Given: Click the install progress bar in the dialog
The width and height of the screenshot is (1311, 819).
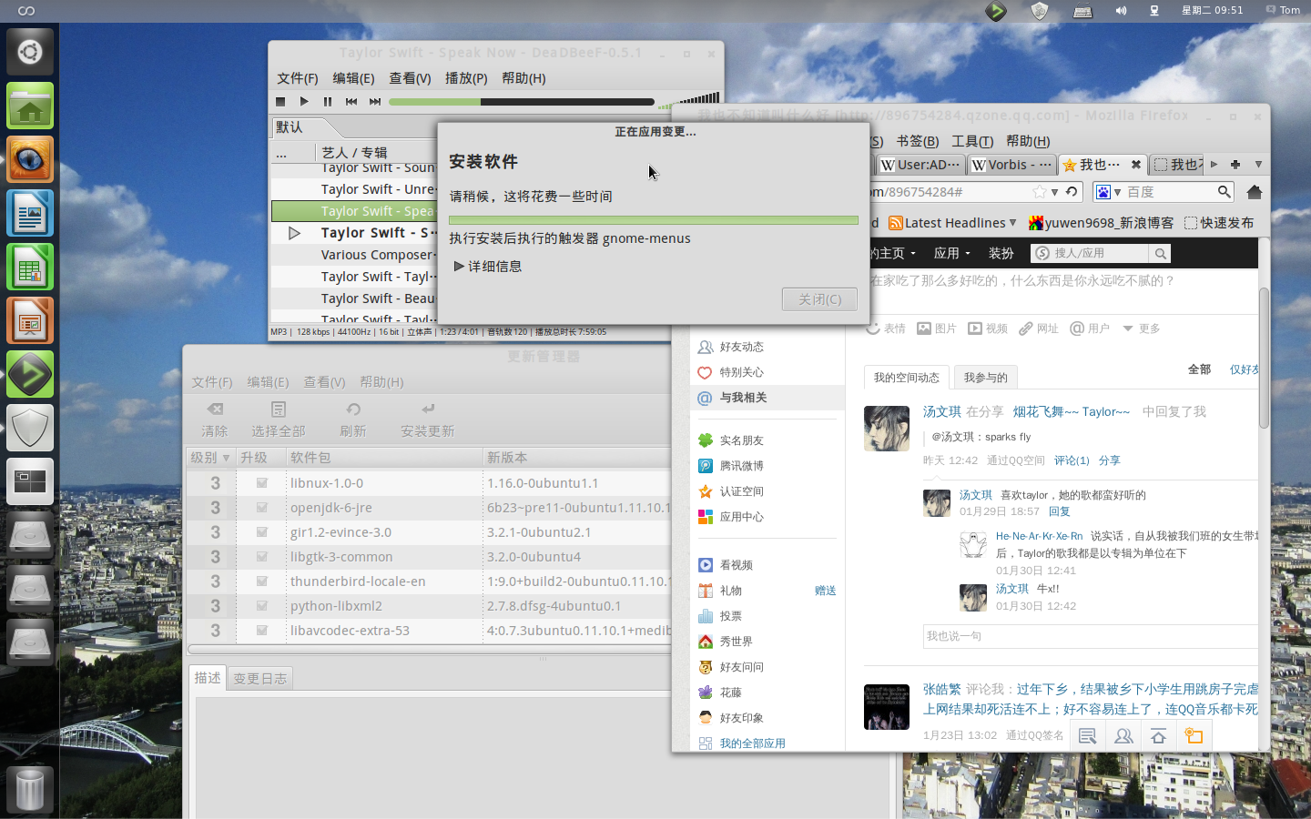Looking at the screenshot, I should [654, 219].
